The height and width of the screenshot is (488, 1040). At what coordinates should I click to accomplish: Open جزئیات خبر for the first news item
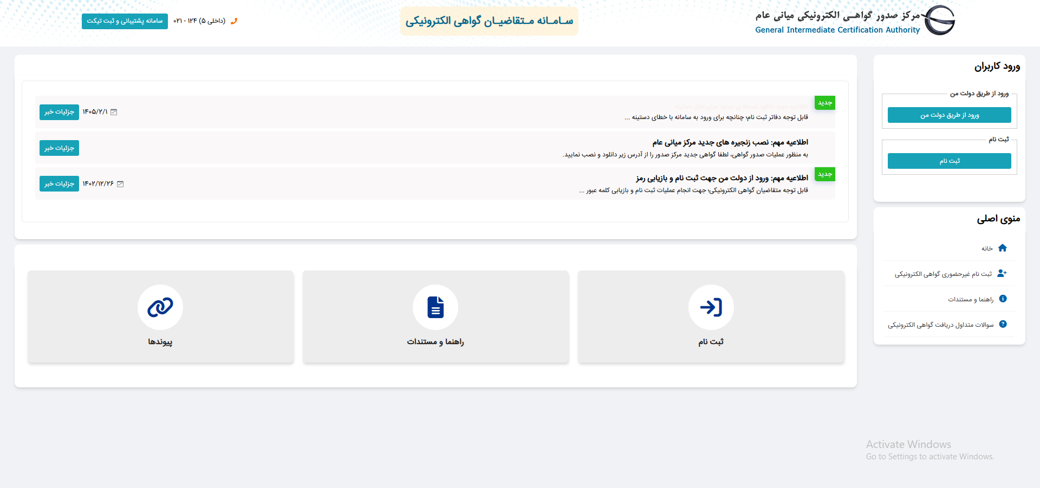59,112
